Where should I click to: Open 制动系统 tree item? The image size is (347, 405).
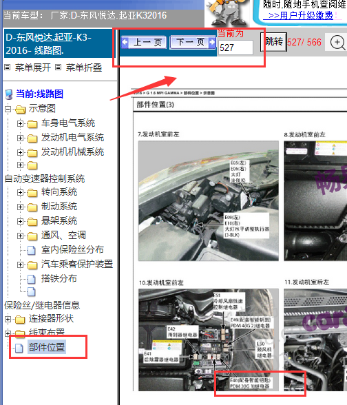(59, 207)
